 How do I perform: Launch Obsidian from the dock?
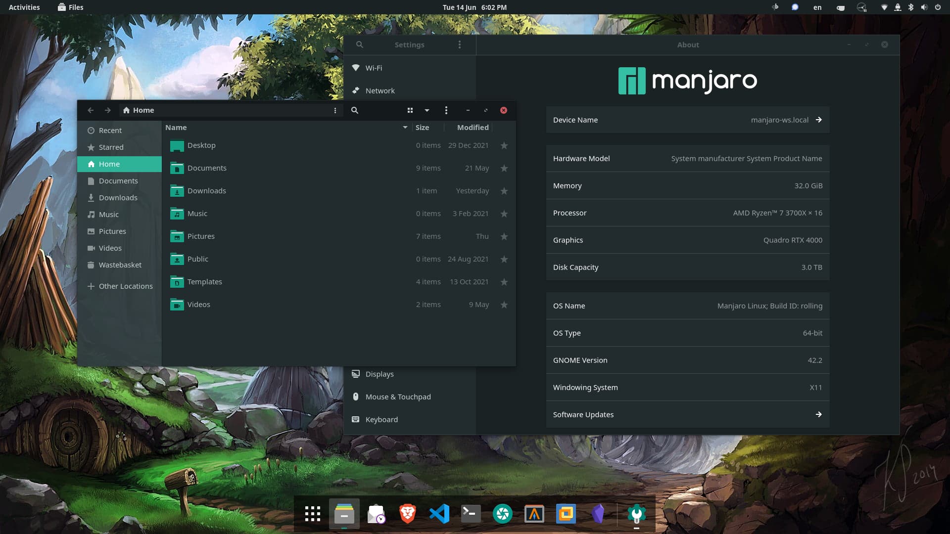(598, 514)
